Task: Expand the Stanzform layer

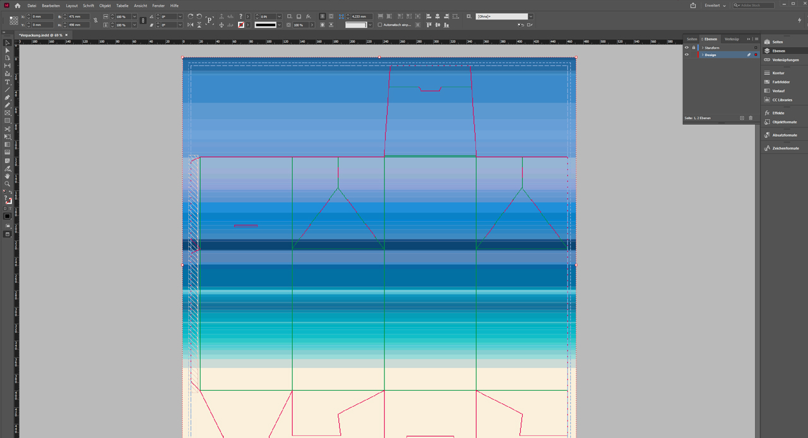Action: point(703,48)
